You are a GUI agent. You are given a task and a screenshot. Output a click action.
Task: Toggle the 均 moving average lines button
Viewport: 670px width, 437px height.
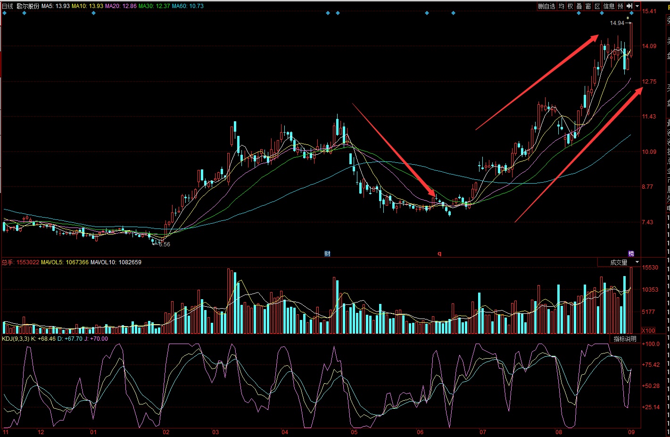point(561,6)
